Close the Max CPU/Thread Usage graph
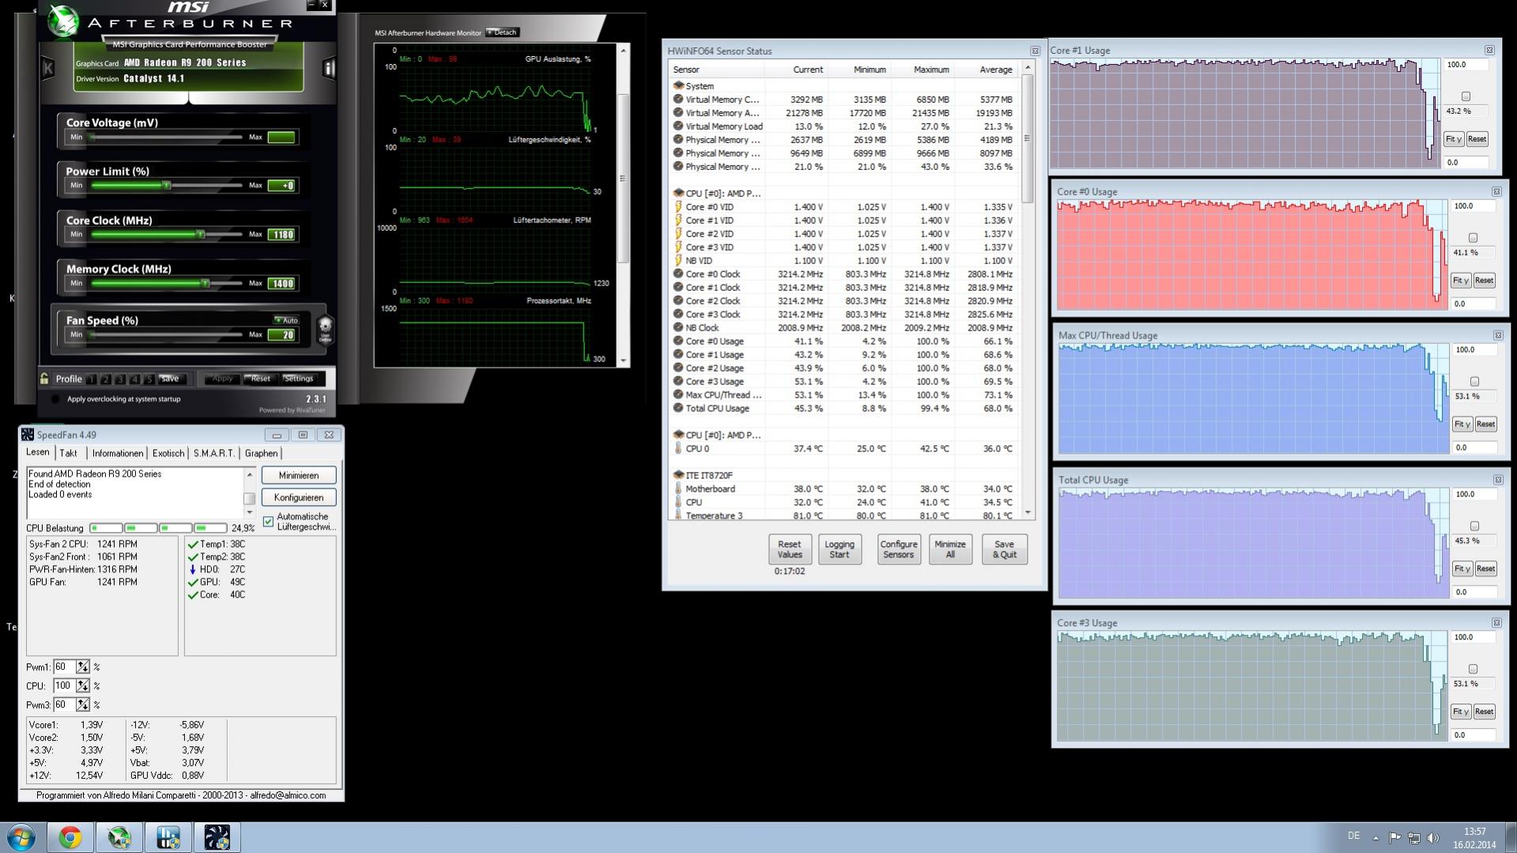Image resolution: width=1517 pixels, height=853 pixels. [1498, 336]
